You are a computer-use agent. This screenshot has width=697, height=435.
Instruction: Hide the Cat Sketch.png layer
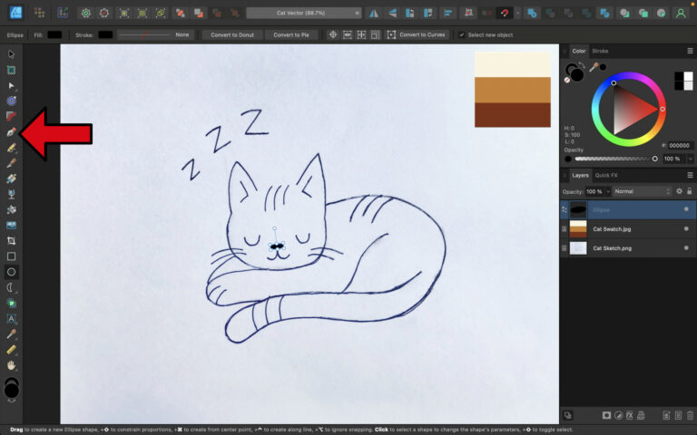(x=686, y=247)
